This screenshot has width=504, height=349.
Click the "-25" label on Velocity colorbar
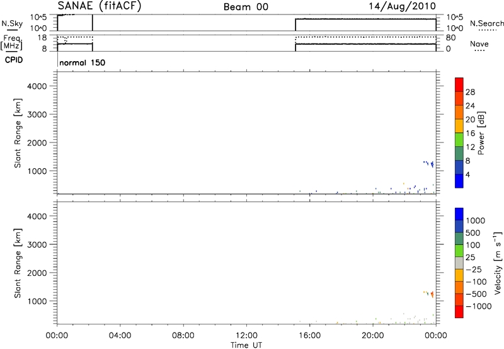point(474,270)
